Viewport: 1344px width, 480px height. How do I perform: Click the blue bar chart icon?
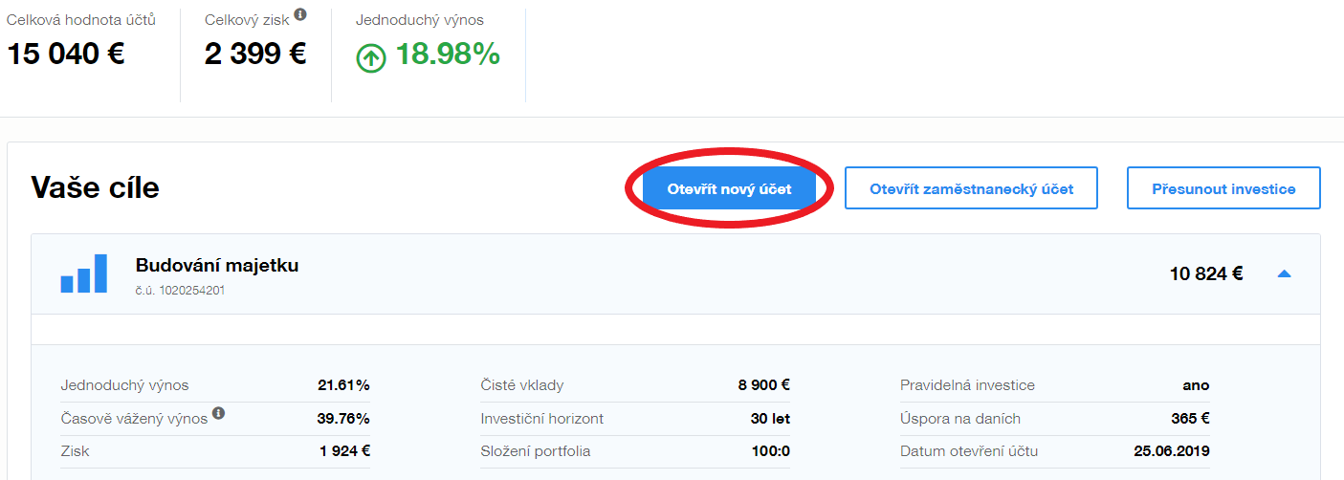(84, 273)
